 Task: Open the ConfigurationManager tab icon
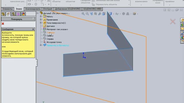click(x=13, y=14)
